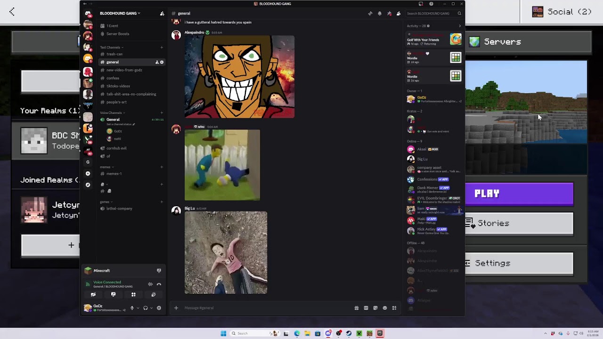Open Golf With Your Friends activity card

click(434, 40)
